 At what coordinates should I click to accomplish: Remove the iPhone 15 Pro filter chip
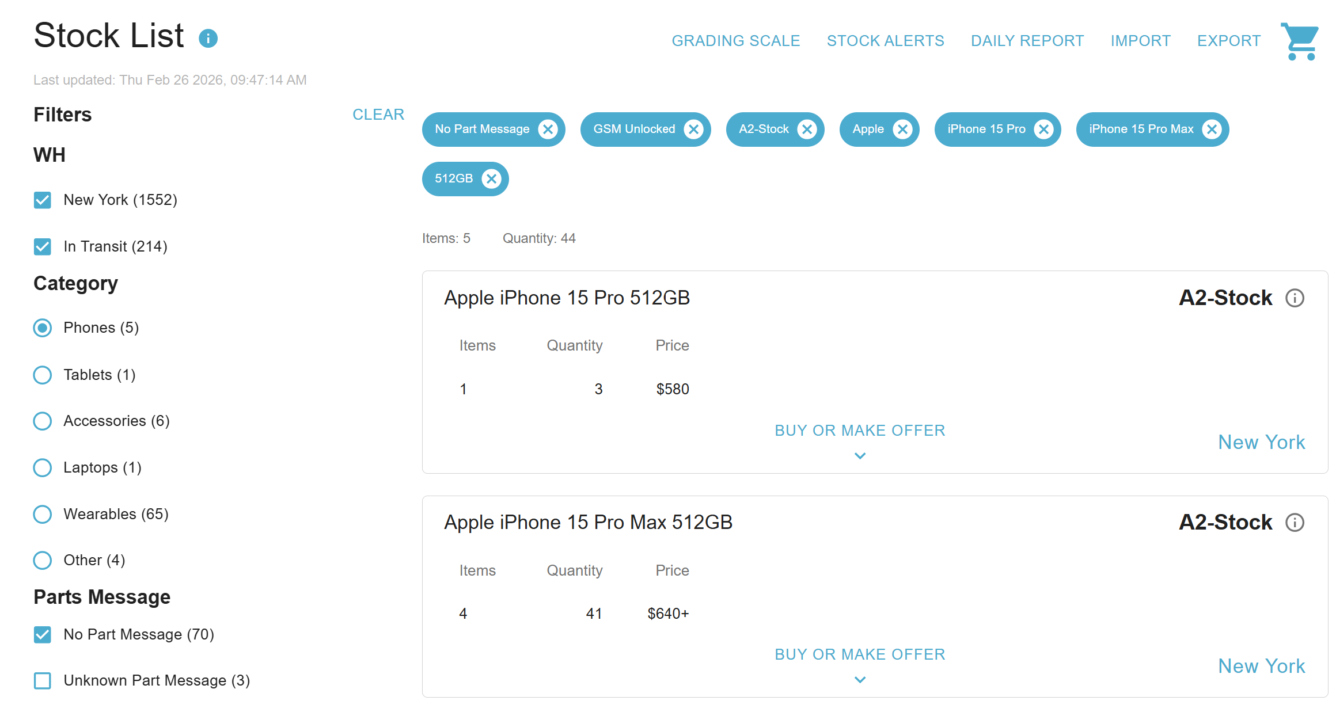pyautogui.click(x=1043, y=130)
